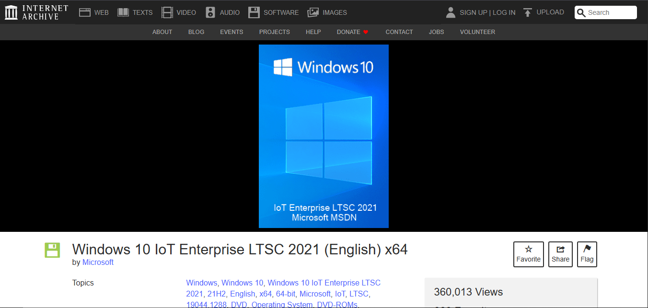Viewport: 648px width, 308px height.
Task: Flag this item
Action: [587, 254]
